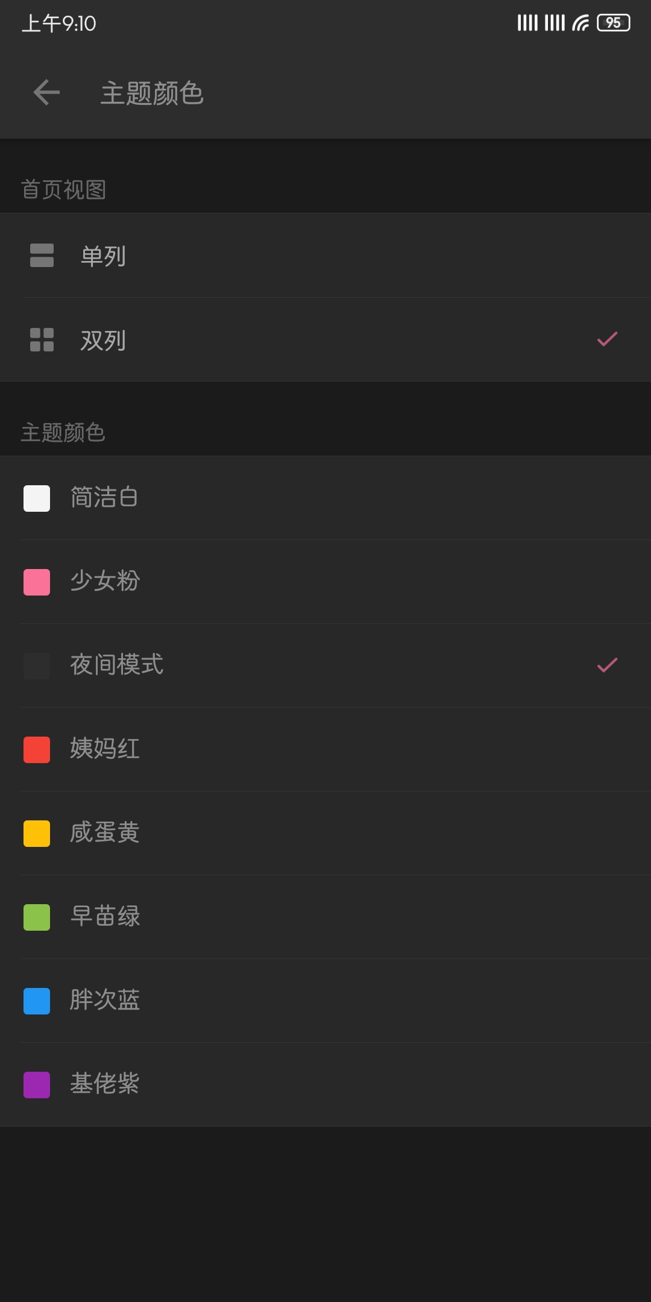Tap the 主题颜色 page title
This screenshot has height=1302, width=651.
(x=152, y=93)
